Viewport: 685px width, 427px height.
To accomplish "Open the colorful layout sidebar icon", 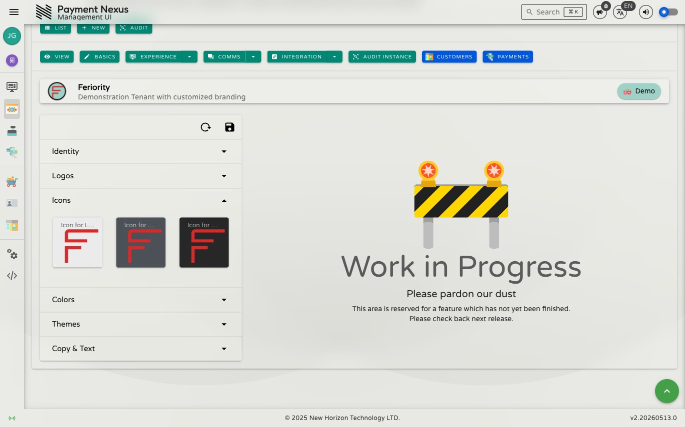I will click(12, 225).
